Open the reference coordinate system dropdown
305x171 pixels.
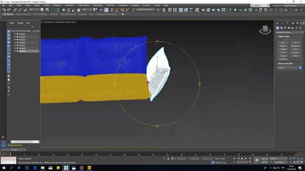(87, 9)
